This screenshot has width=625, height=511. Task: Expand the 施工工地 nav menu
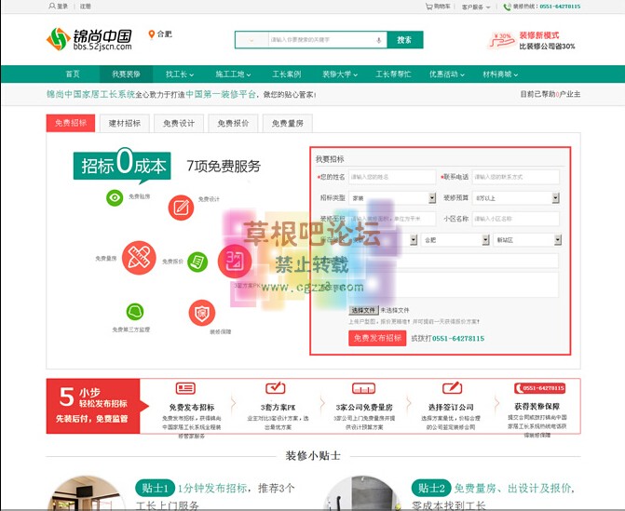click(233, 74)
